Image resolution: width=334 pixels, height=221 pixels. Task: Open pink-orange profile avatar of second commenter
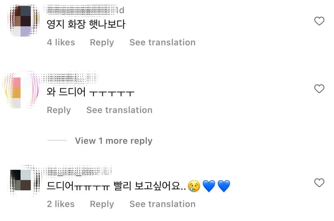pyautogui.click(x=21, y=90)
